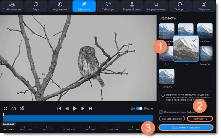The width and height of the screenshot is (221, 138).
Task: Open the Стабилизация tab
Action: click(12, 6)
